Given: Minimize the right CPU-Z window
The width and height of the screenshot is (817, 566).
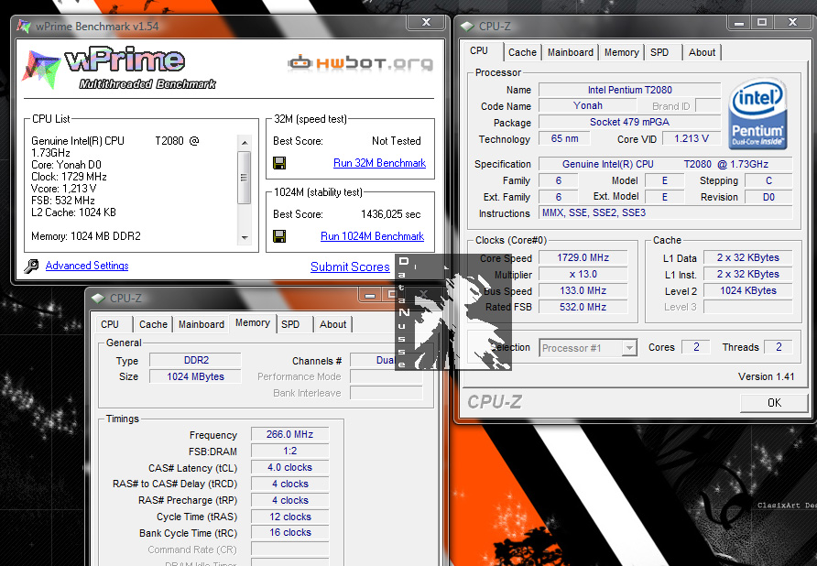Looking at the screenshot, I should (x=738, y=22).
